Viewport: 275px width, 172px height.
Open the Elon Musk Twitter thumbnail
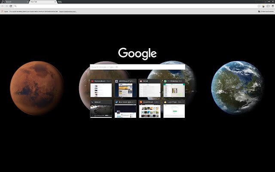(x=125, y=111)
